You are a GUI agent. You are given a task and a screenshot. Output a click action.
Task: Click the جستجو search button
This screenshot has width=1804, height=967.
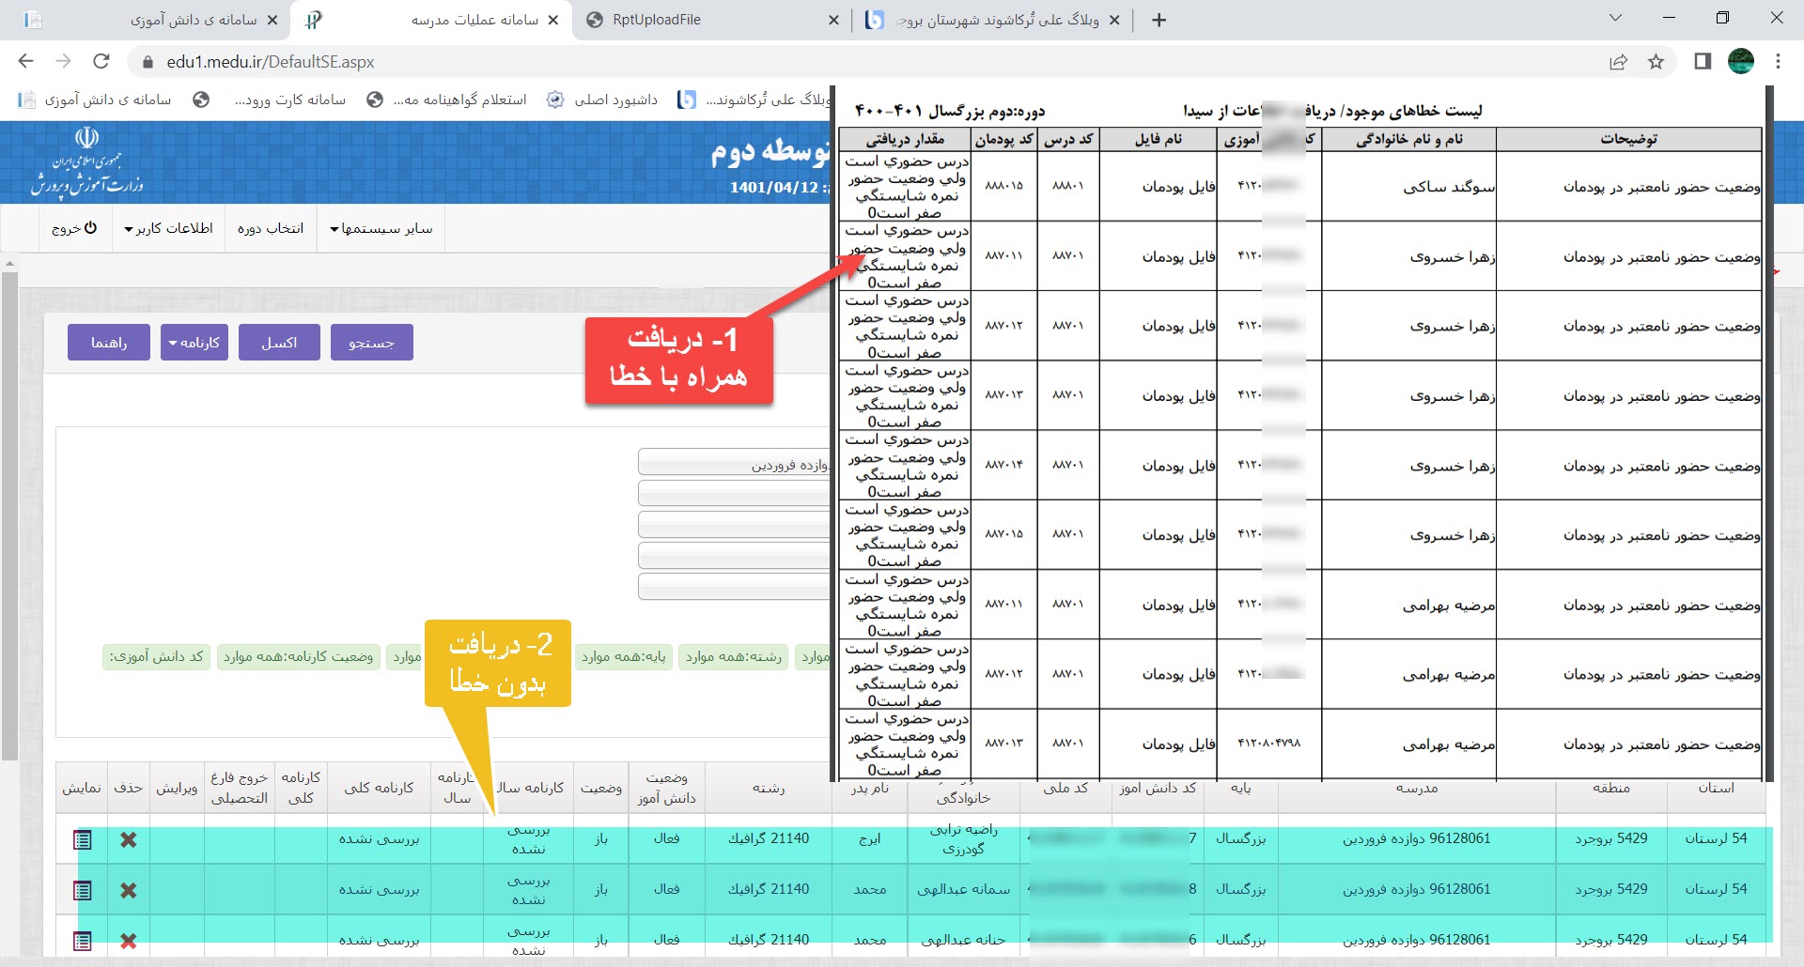click(x=371, y=343)
